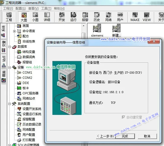Click the MAKE toolbar icon
The image size is (164, 146).
click(x=135, y=17)
